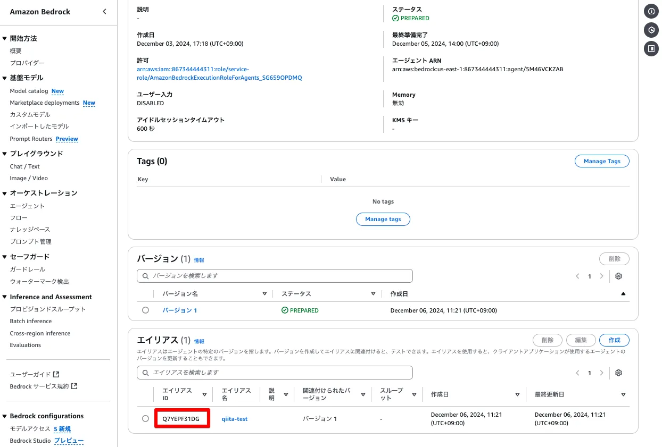Sort versions by ステータス column arrow
The image size is (662, 447).
point(373,294)
